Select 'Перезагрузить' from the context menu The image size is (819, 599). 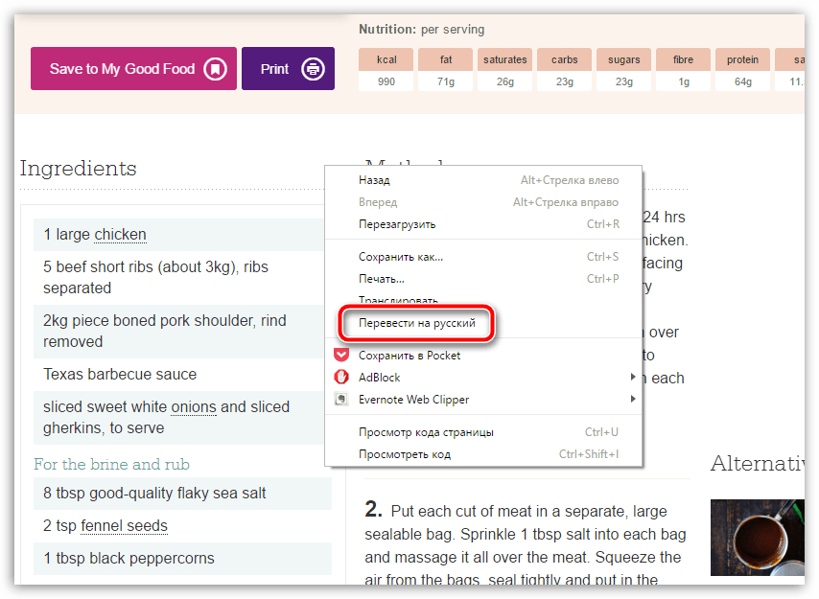397,224
